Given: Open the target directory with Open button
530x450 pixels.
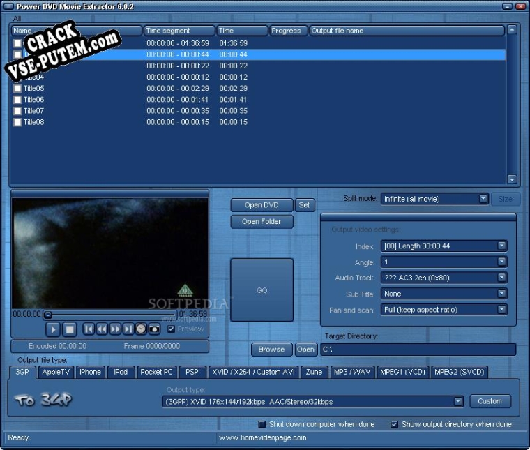Looking at the screenshot, I should pos(305,350).
